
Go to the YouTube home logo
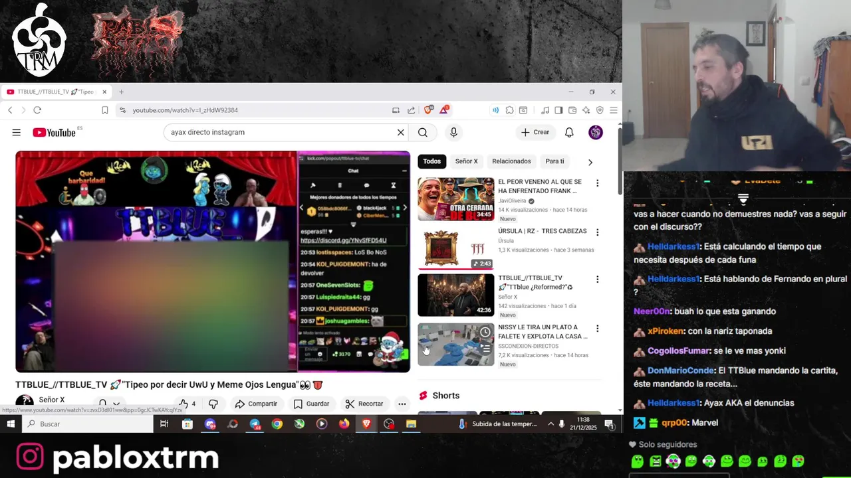click(55, 132)
